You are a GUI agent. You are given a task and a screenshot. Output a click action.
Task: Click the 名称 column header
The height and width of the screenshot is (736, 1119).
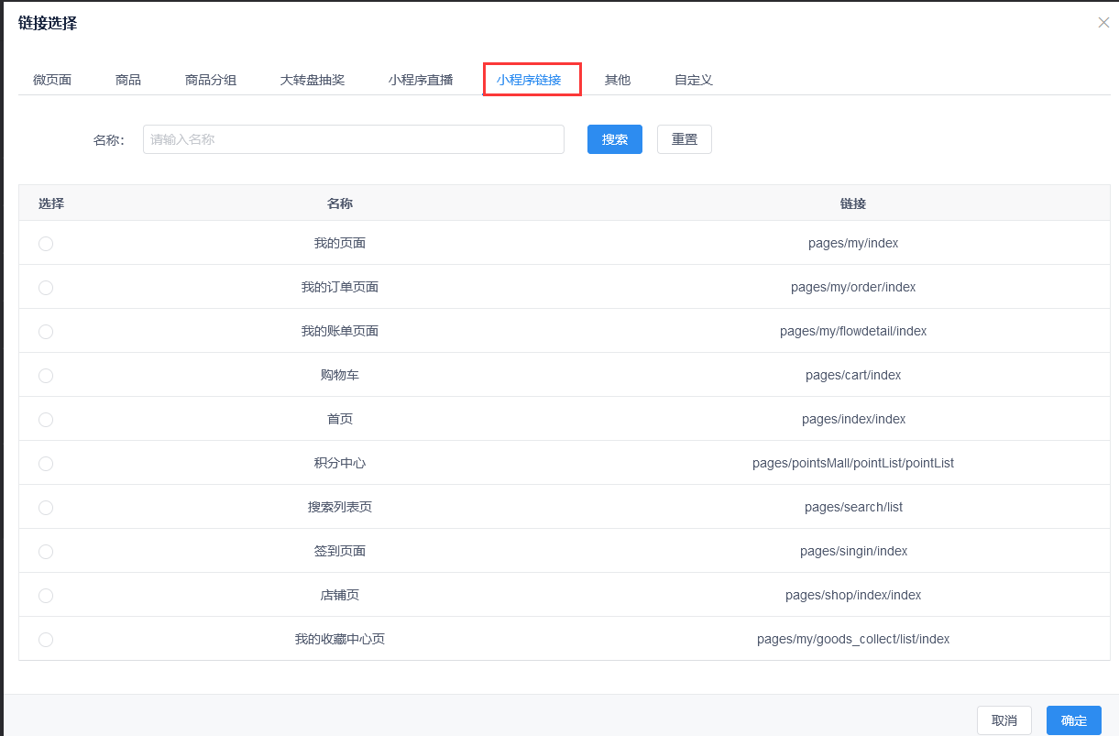(340, 203)
